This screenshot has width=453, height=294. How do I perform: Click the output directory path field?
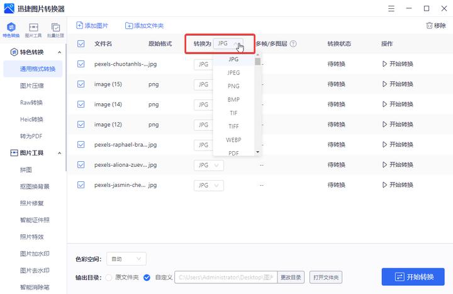coord(226,278)
